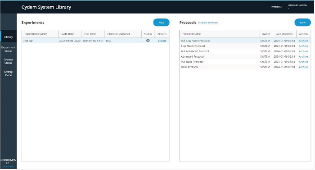Click the cancelled status icon for Test run

pos(148,41)
